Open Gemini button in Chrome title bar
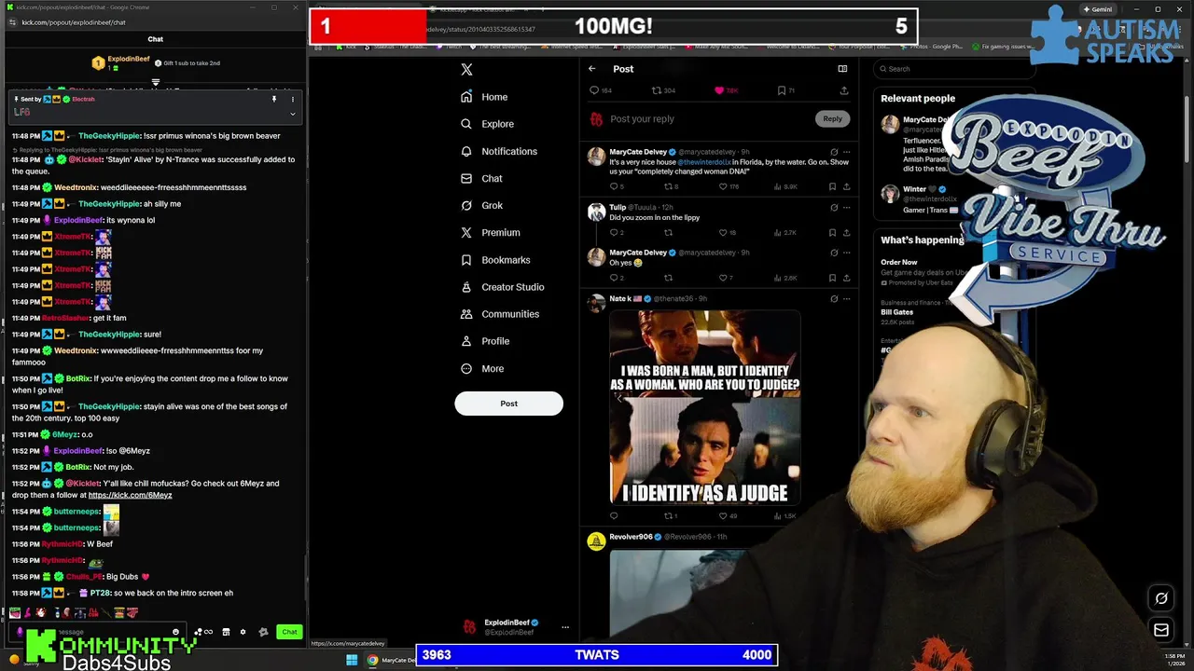1194x671 pixels. point(1097,9)
